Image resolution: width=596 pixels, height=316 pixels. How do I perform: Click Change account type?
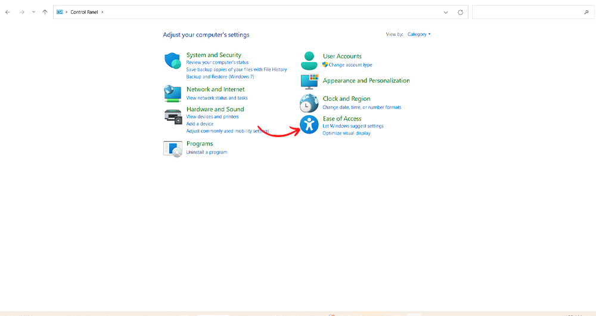pos(350,65)
